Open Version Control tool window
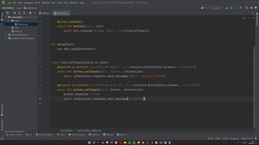 click(x=14, y=135)
